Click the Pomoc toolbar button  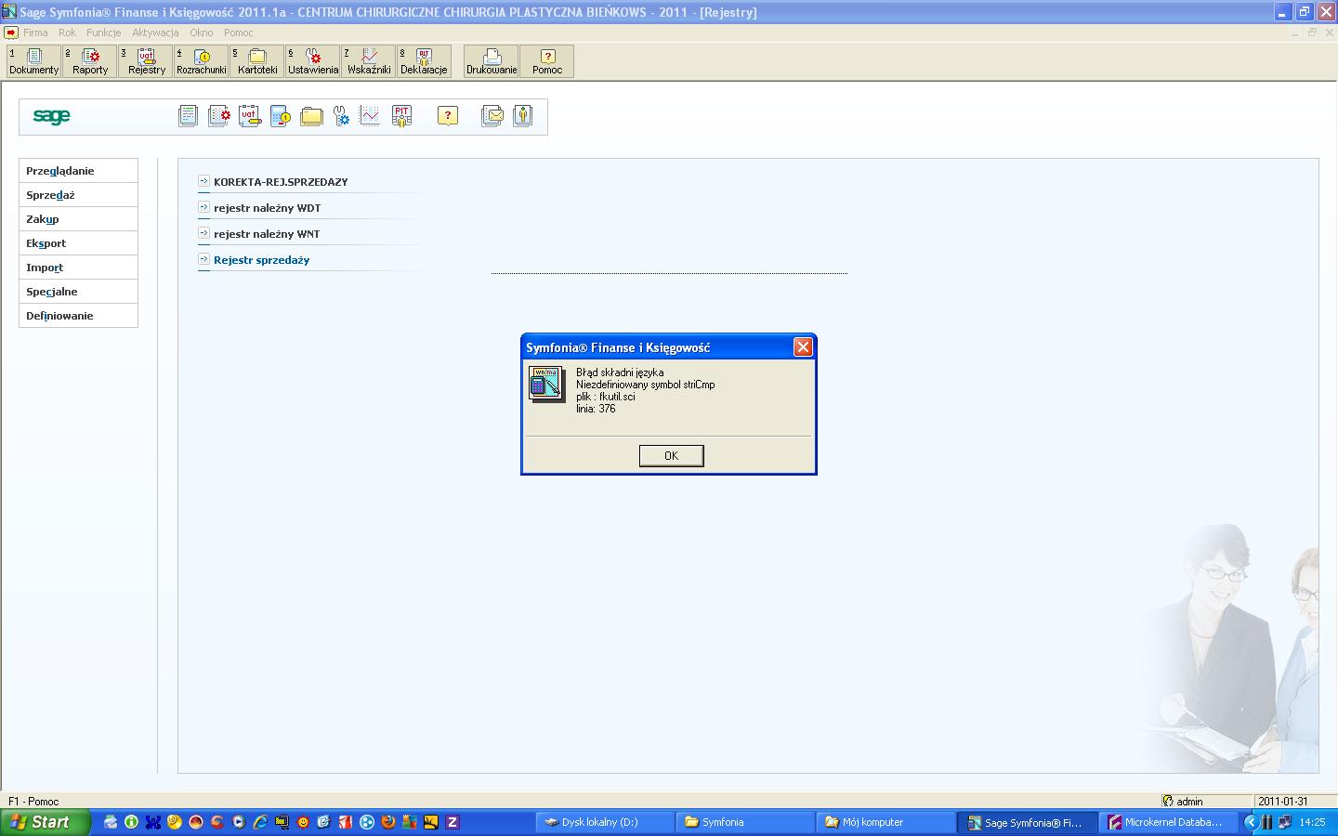(547, 61)
